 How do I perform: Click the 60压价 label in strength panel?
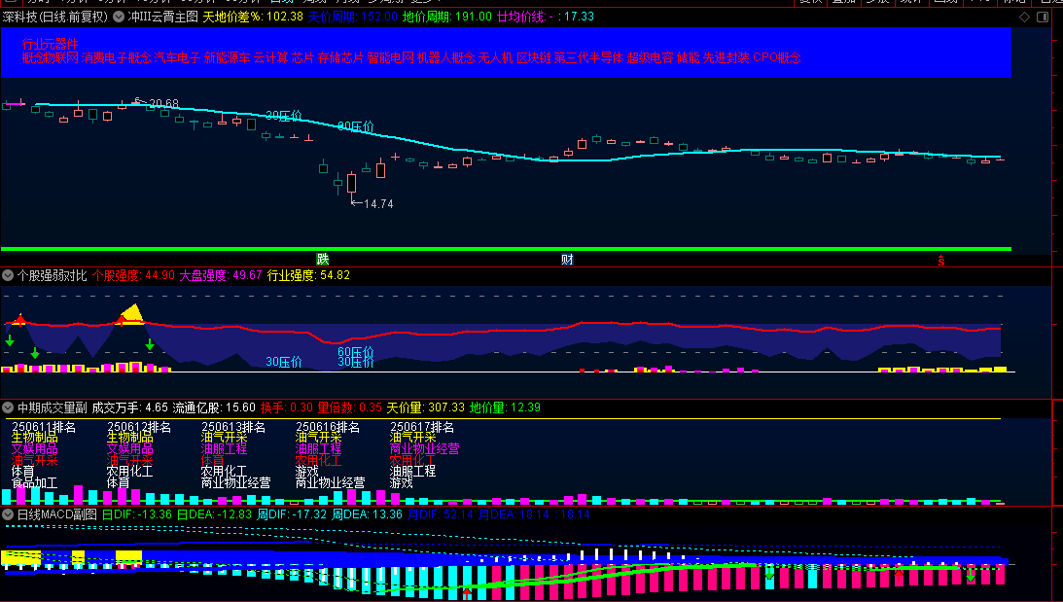[x=356, y=352]
